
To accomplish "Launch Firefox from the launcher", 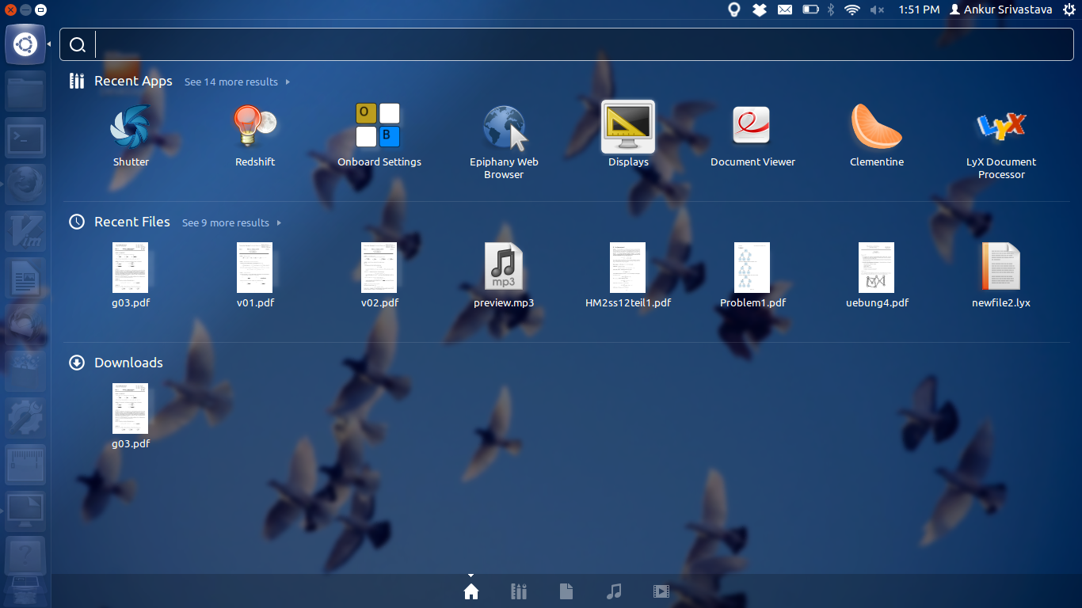I will click(25, 184).
